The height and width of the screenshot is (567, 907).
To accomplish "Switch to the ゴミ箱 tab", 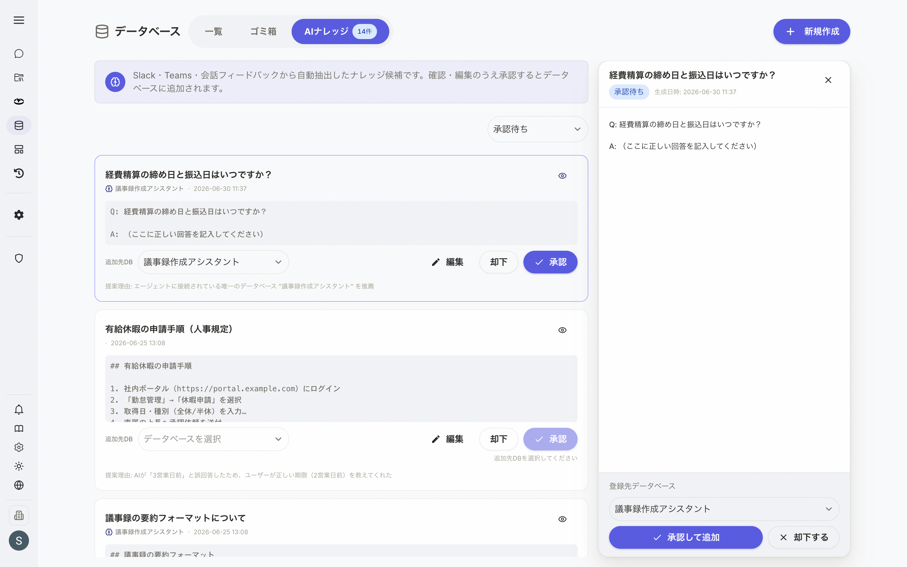I will point(264,31).
